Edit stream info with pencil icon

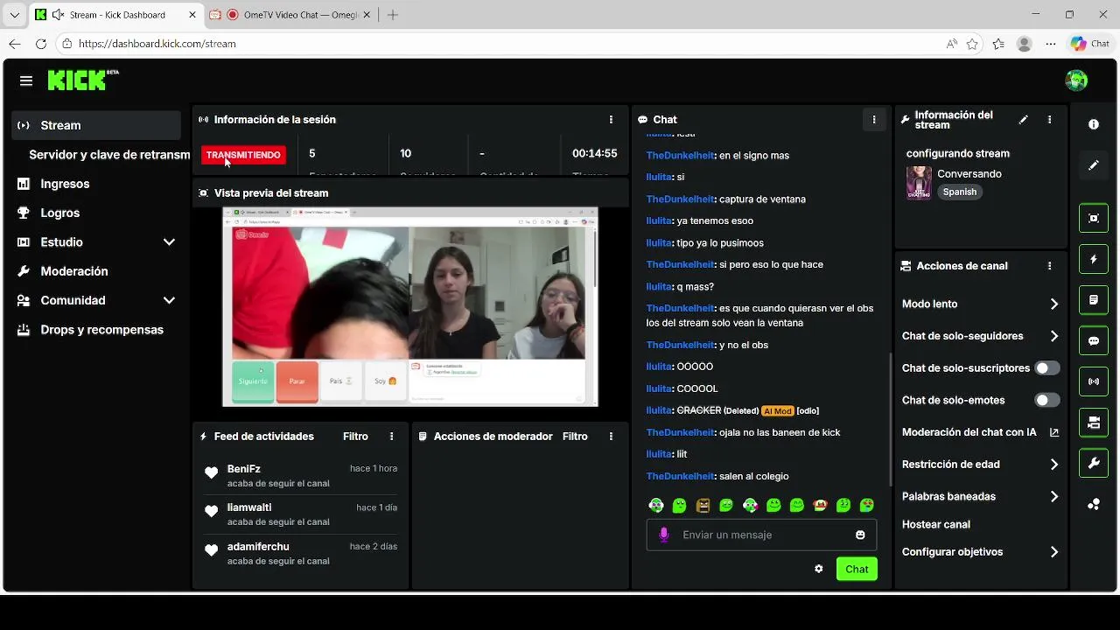point(1024,120)
